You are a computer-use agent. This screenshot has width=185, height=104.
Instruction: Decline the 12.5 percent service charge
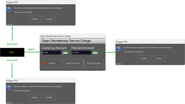coord(159,58)
